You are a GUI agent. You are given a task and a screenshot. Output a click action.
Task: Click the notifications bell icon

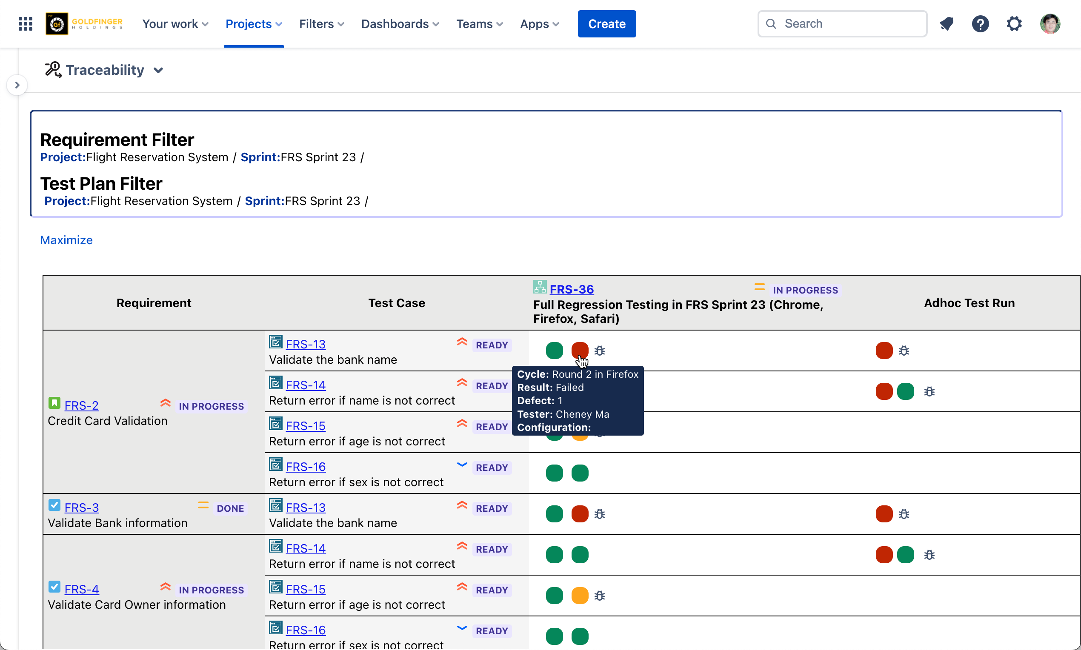coord(947,24)
